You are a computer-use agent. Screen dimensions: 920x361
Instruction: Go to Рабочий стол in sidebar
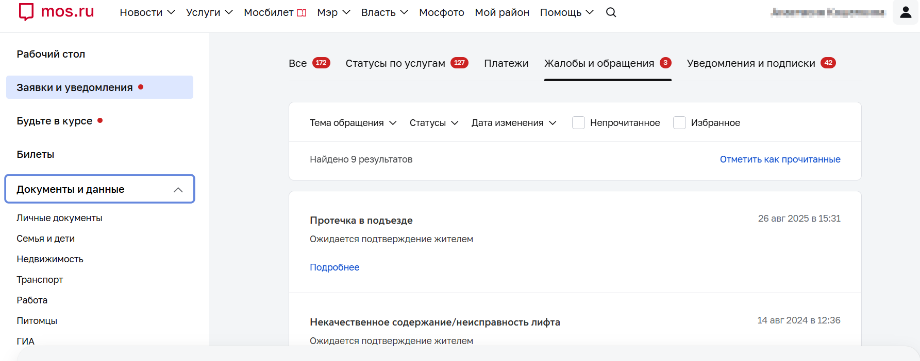pyautogui.click(x=51, y=54)
